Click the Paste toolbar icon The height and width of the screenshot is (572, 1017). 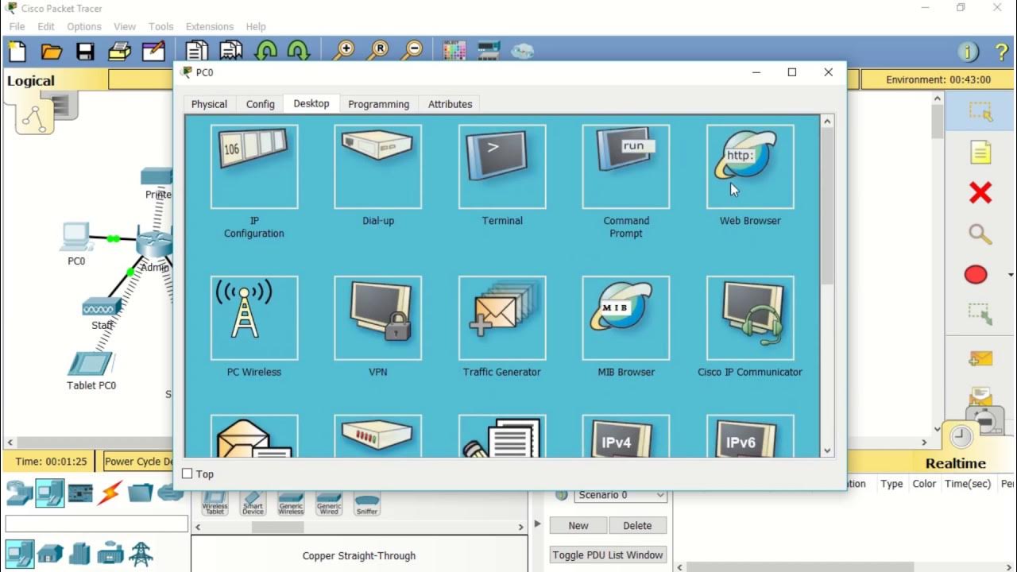[x=231, y=52]
